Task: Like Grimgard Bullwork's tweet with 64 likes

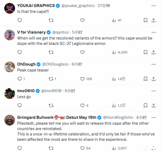Action: [85, 148]
